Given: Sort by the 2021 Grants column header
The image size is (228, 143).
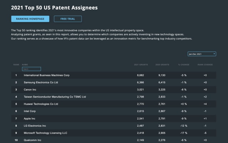Looking at the screenshot, I should 140,65.
